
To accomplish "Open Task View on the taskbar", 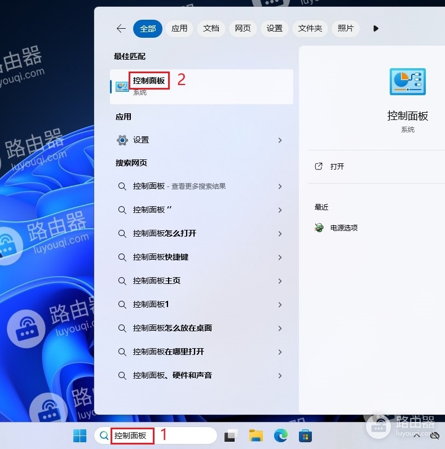I will pos(231,436).
